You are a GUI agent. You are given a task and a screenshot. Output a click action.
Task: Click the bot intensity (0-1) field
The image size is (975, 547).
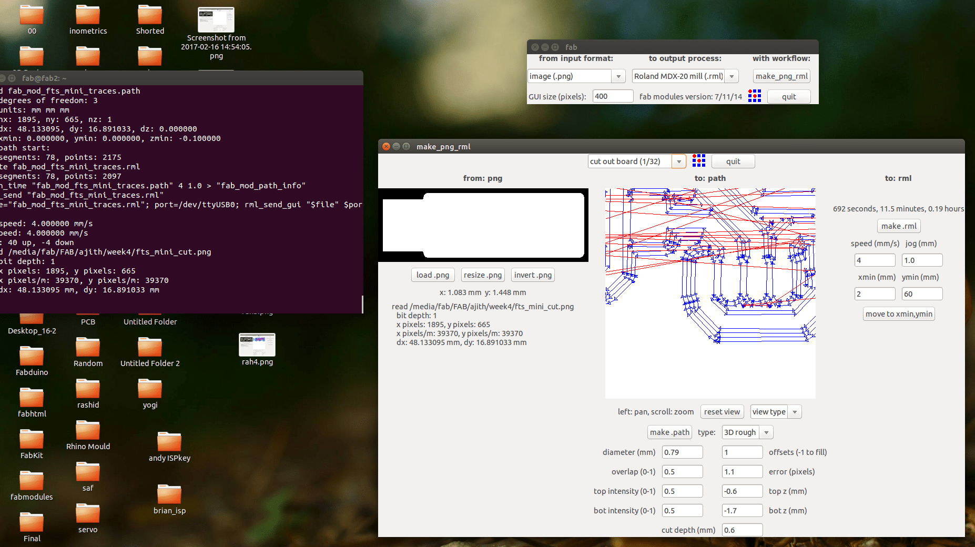(x=682, y=511)
